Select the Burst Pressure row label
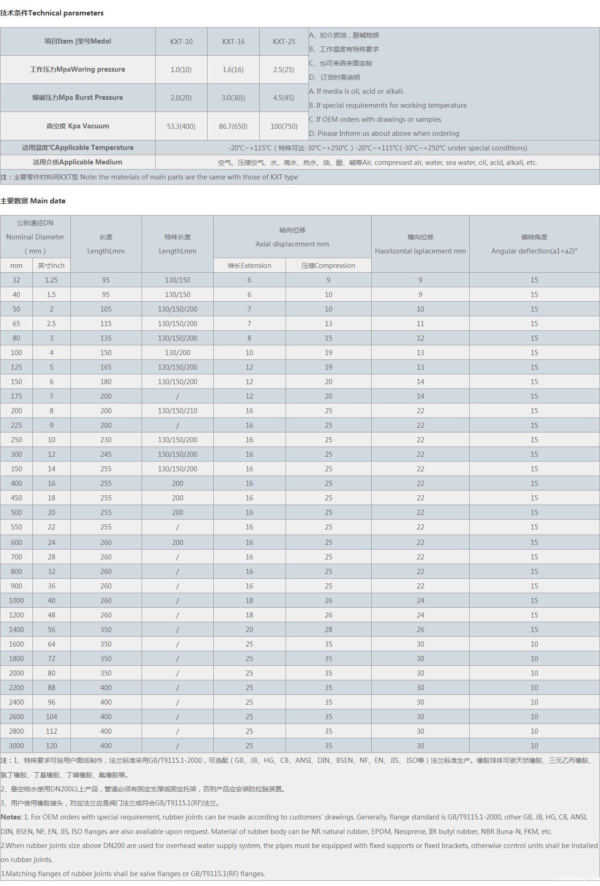Screen dimensions: 600x886 (x=77, y=97)
